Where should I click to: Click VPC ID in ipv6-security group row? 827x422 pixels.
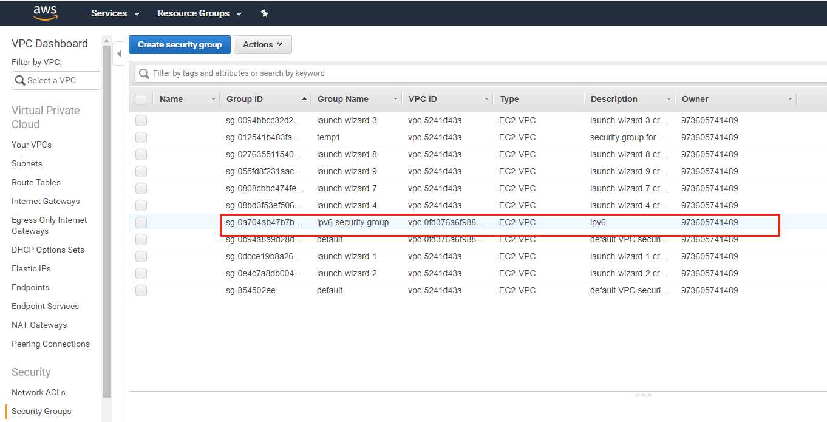[446, 222]
